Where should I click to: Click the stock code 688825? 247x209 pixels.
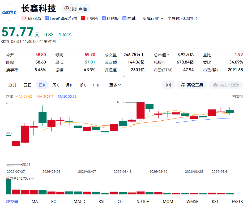(35, 19)
